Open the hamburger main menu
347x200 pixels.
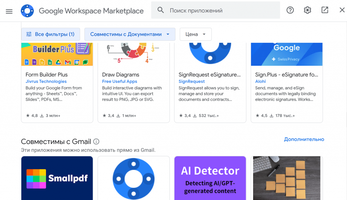9,11
